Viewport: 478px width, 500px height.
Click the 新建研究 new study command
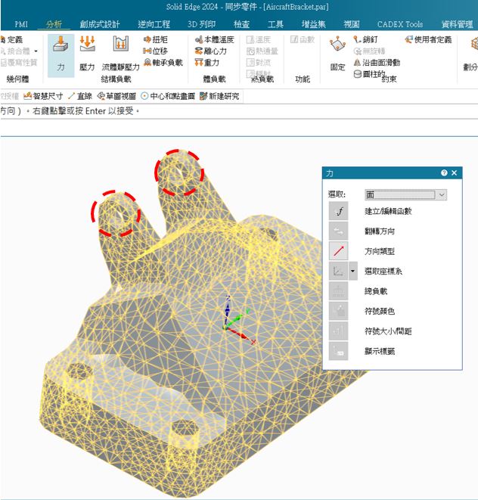point(219,96)
